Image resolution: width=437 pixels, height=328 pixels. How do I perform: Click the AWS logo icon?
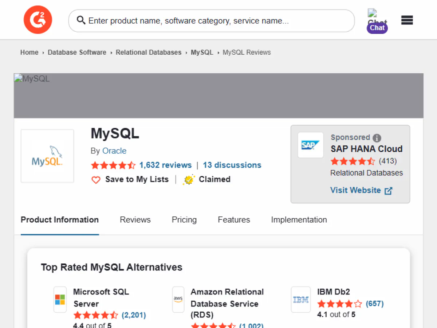pyautogui.click(x=178, y=300)
